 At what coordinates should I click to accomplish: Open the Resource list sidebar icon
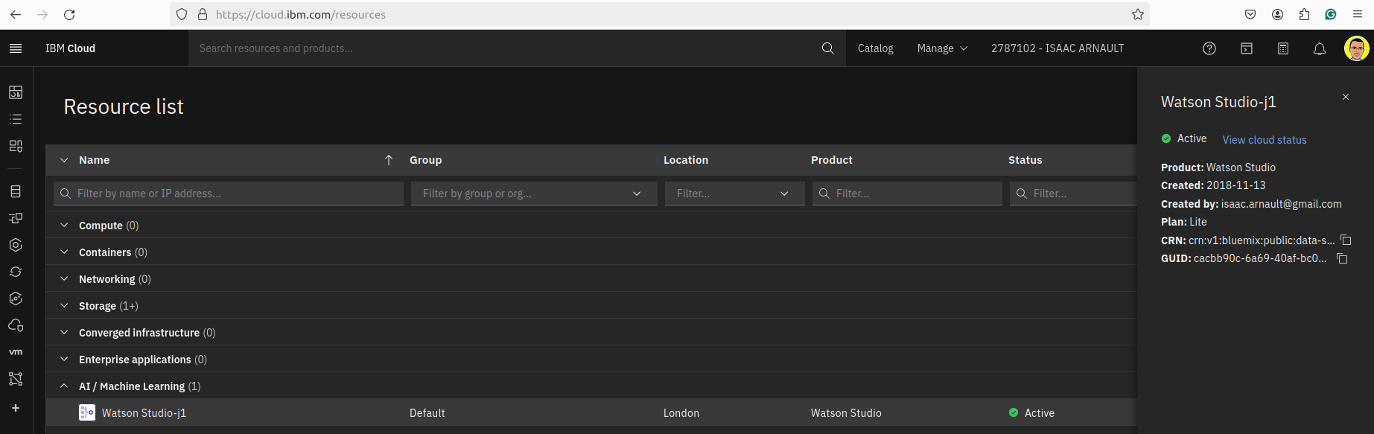click(x=16, y=119)
